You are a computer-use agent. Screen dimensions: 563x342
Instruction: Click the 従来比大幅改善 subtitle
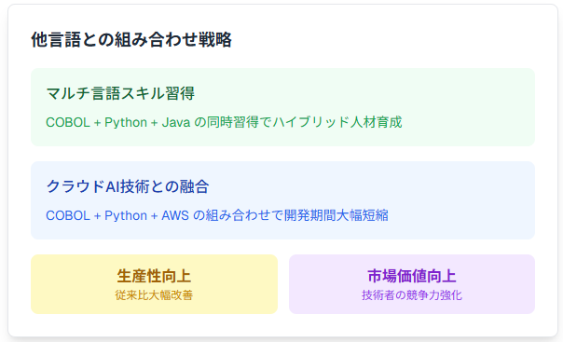point(154,295)
